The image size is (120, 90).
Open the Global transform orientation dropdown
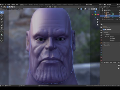pos(42,7)
